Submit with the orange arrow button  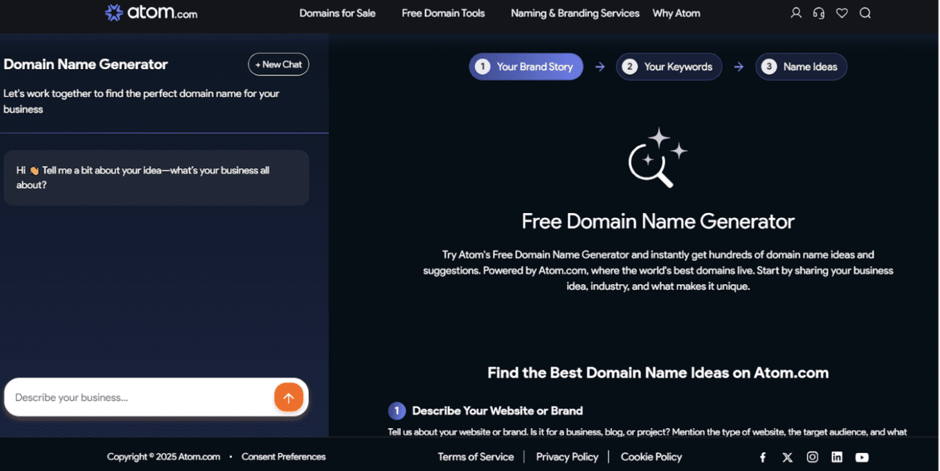(x=289, y=398)
